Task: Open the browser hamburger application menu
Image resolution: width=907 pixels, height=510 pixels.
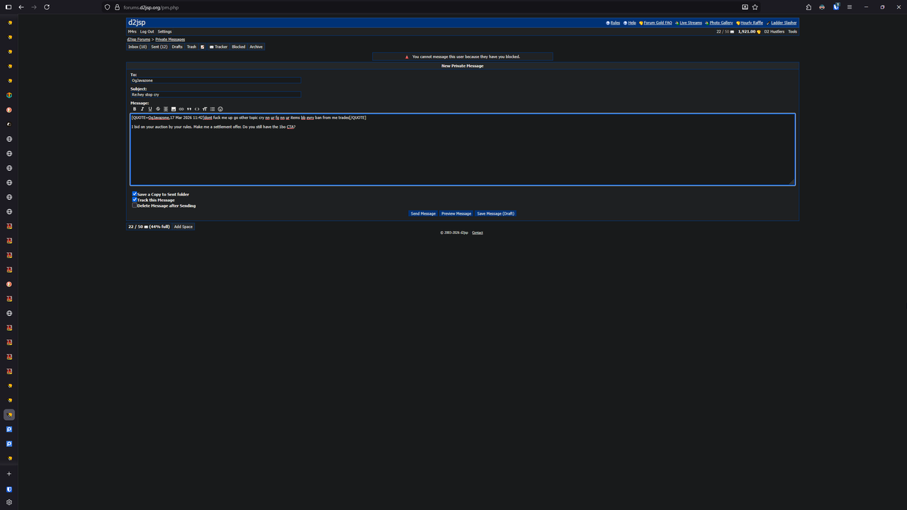Action: tap(850, 7)
